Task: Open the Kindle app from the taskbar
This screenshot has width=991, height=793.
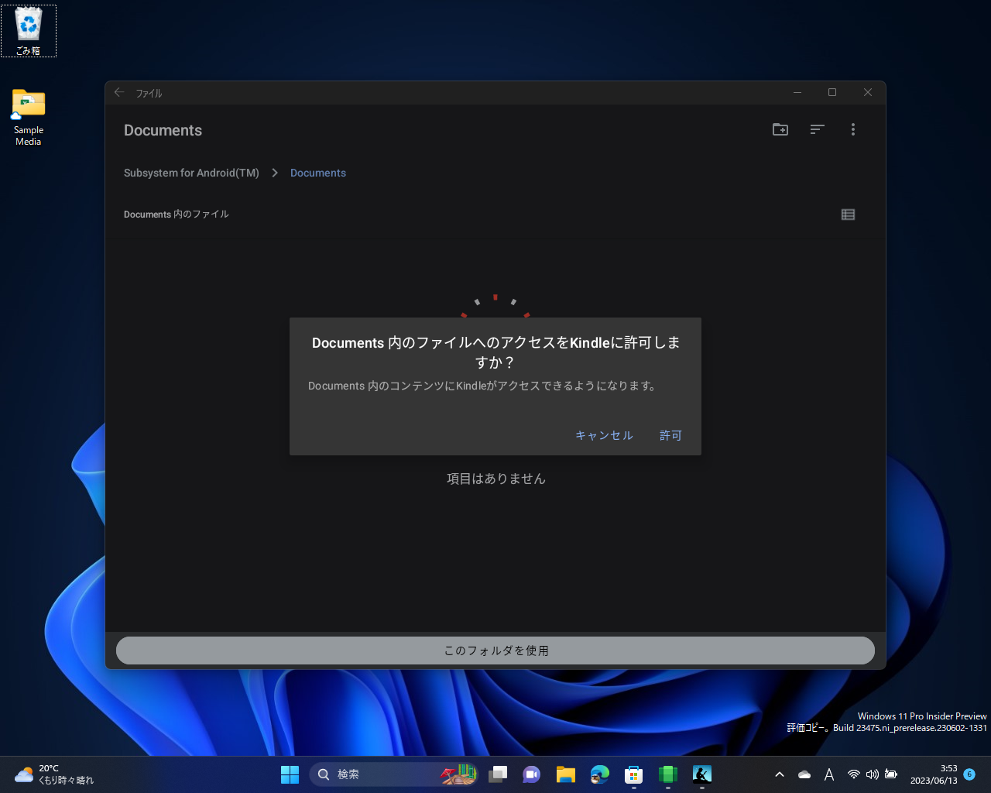Action: click(701, 774)
